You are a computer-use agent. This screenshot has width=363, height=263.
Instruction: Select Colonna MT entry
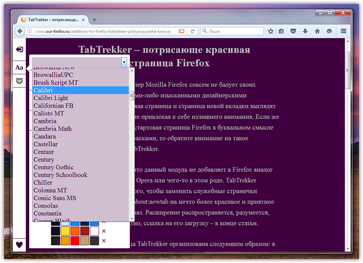pos(80,190)
